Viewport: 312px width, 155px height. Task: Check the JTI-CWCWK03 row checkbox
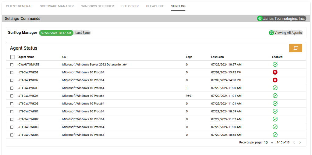click(x=12, y=127)
